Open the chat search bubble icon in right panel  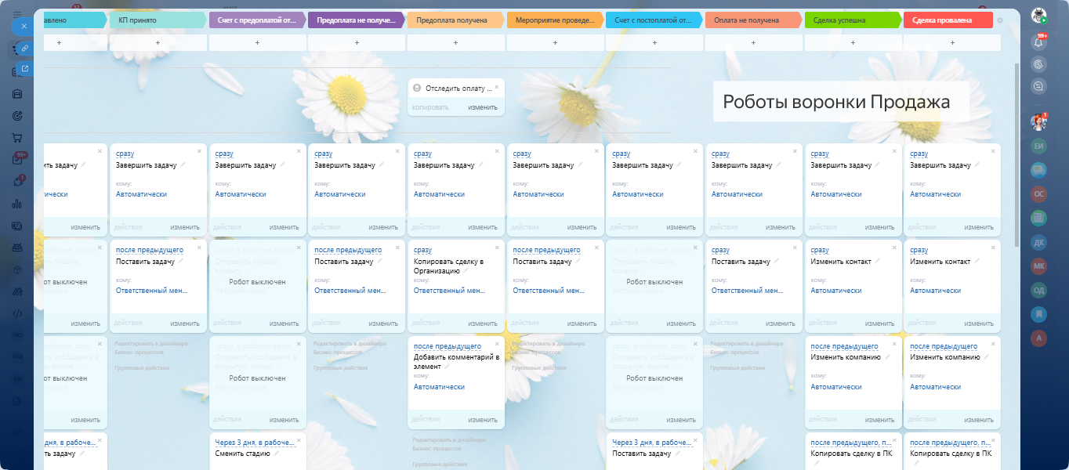1039,86
